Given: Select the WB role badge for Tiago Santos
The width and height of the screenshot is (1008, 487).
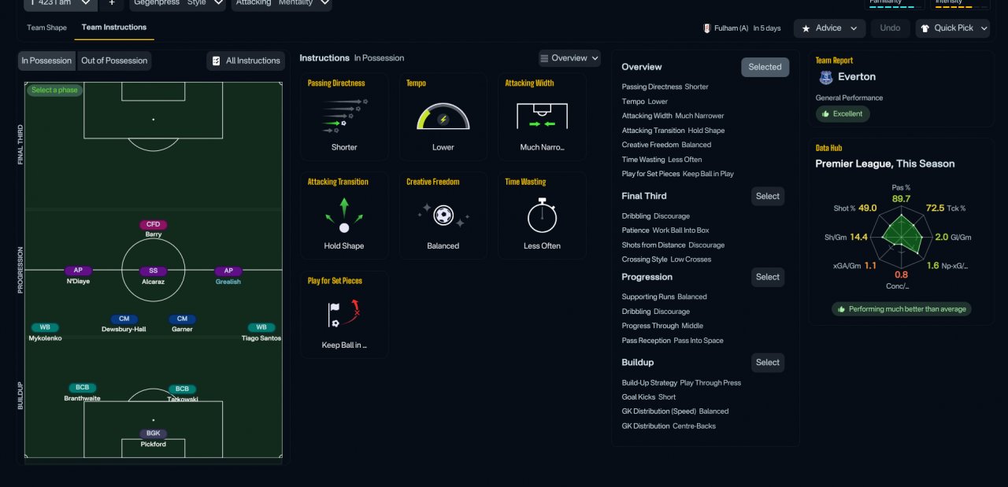Looking at the screenshot, I should point(261,327).
